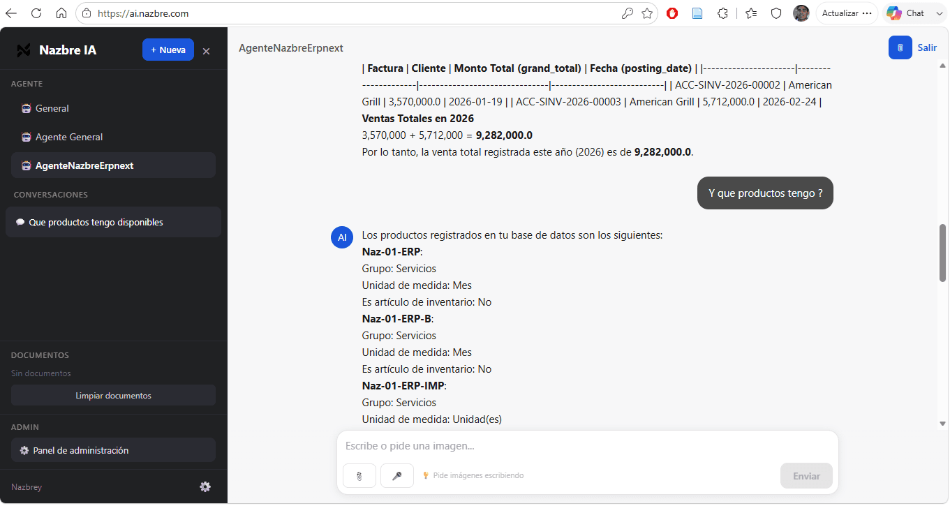Open settings gear next to Nazbrey

205,486
